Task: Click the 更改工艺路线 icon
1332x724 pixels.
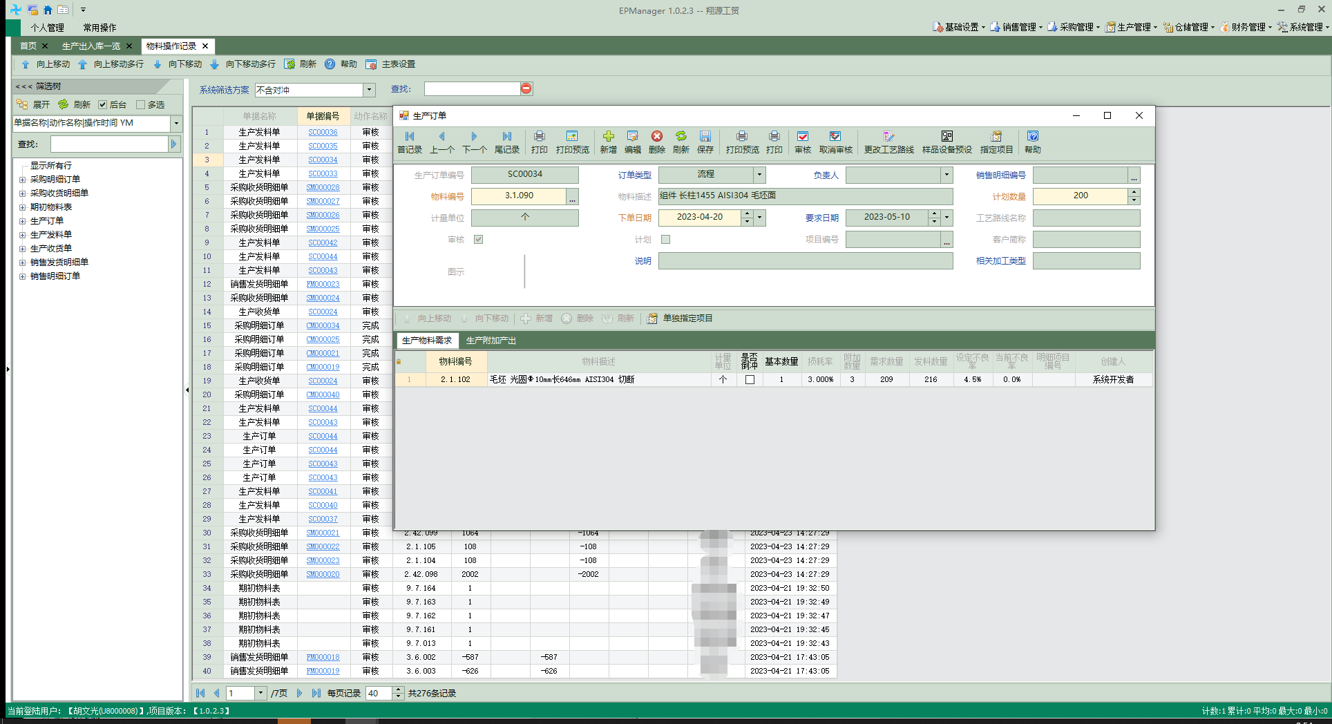Action: [888, 136]
